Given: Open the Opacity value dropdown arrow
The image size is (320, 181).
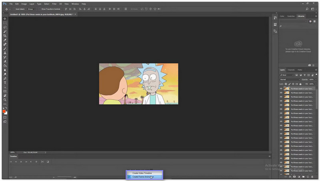Looking at the screenshot, I should (316, 79).
